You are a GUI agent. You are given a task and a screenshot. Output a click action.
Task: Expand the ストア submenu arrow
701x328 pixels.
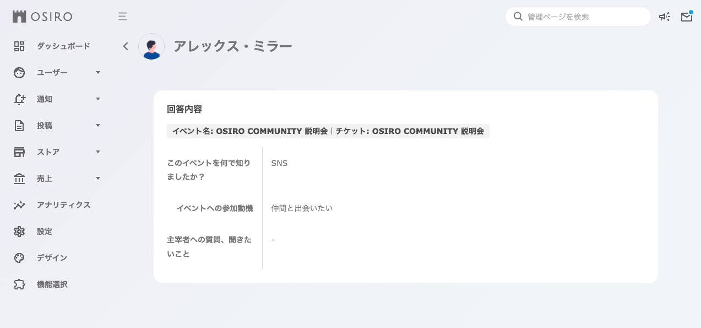pos(98,152)
